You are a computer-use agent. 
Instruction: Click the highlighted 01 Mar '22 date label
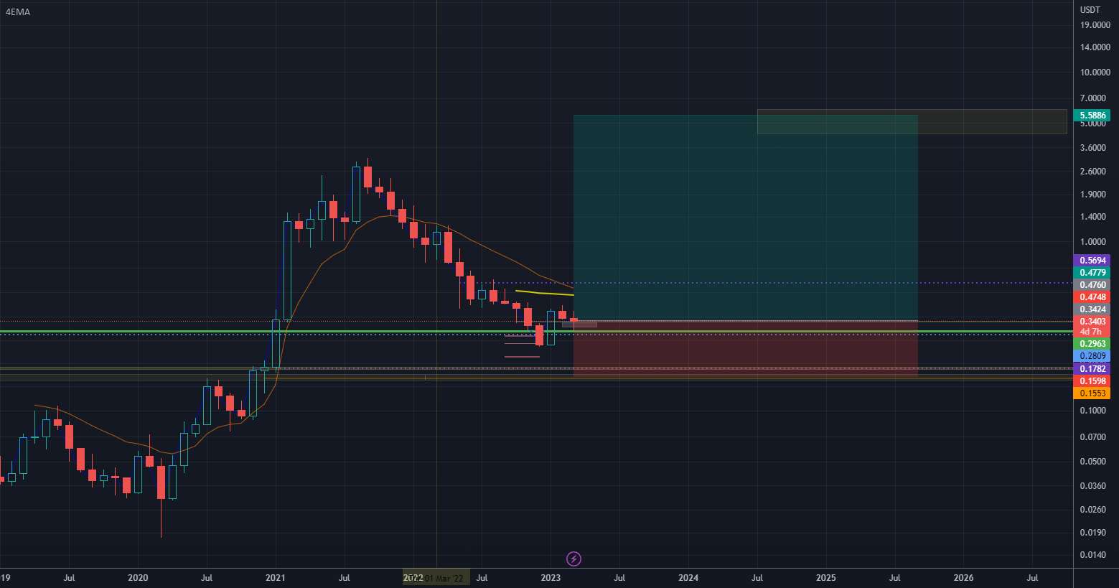click(436, 578)
